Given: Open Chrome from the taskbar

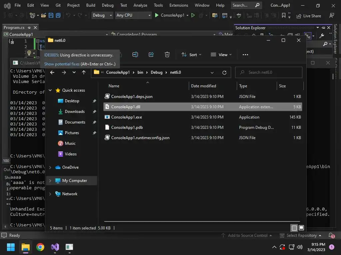Looking at the screenshot, I should click(40, 247).
